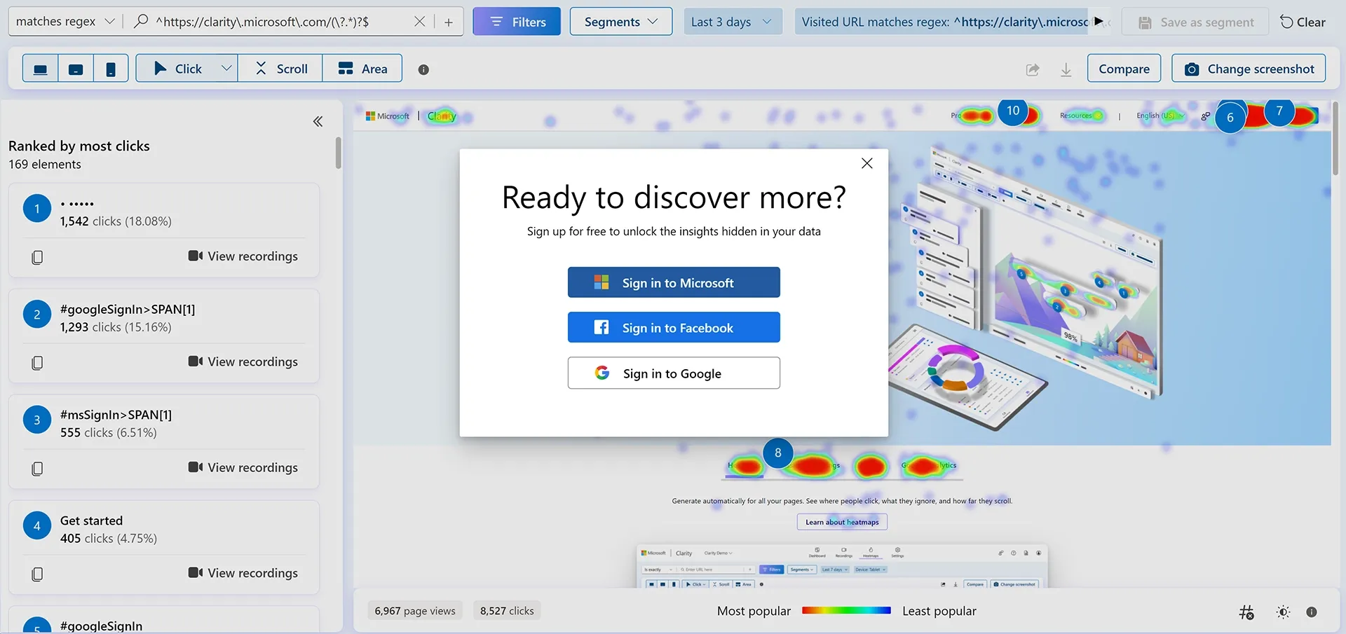Viewport: 1346px width, 634px height.
Task: Copy selector for the top-clicked element
Action: [x=36, y=256]
